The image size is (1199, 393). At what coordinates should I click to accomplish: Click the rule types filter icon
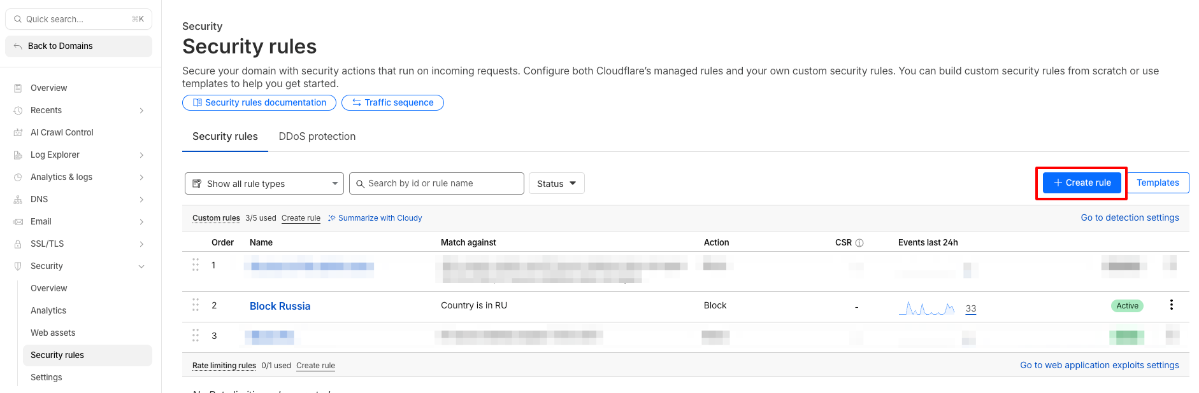[x=197, y=183]
